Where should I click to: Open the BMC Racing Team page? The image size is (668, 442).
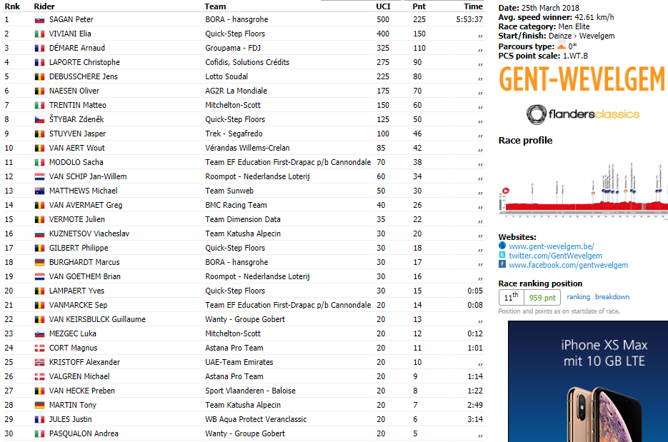tap(236, 205)
